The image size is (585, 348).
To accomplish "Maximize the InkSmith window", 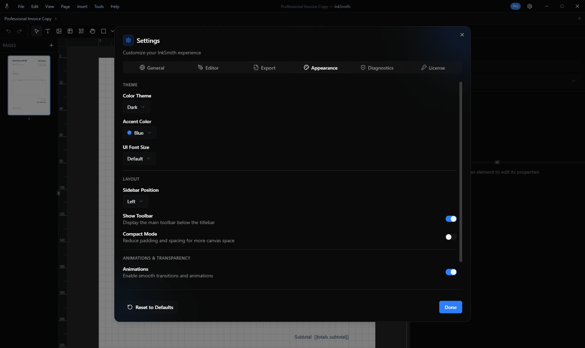I will tap(562, 6).
